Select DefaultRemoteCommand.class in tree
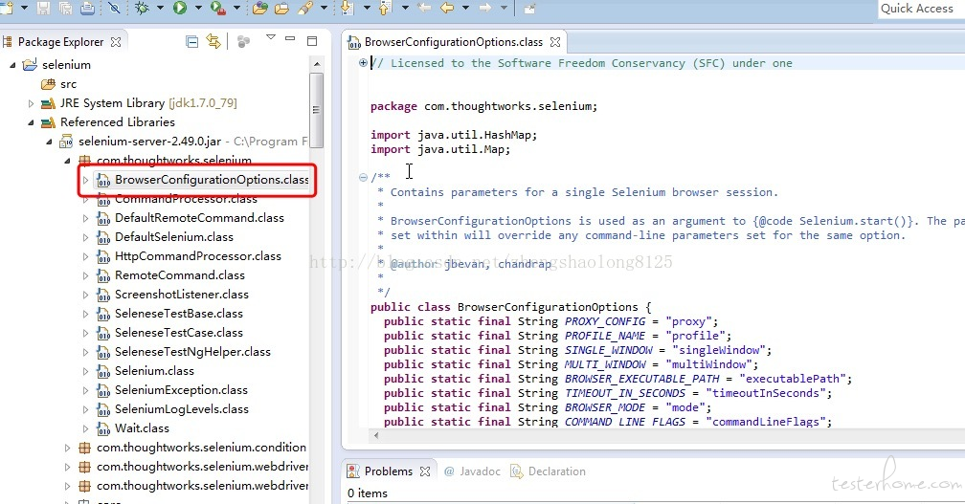Viewport: 965px width, 504px height. pos(191,218)
